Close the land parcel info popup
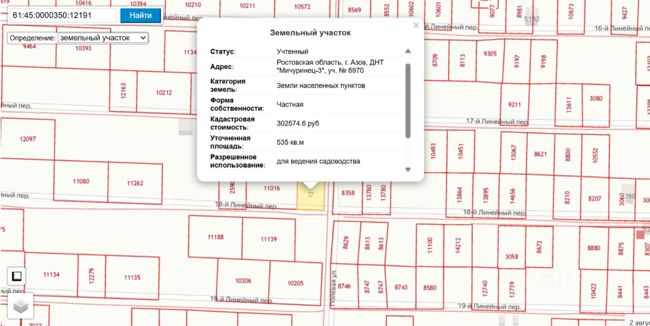Screen dimensions: 650x326 tap(416, 25)
